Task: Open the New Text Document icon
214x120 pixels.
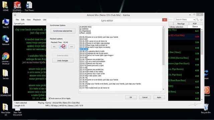Action: pyautogui.click(x=17, y=112)
